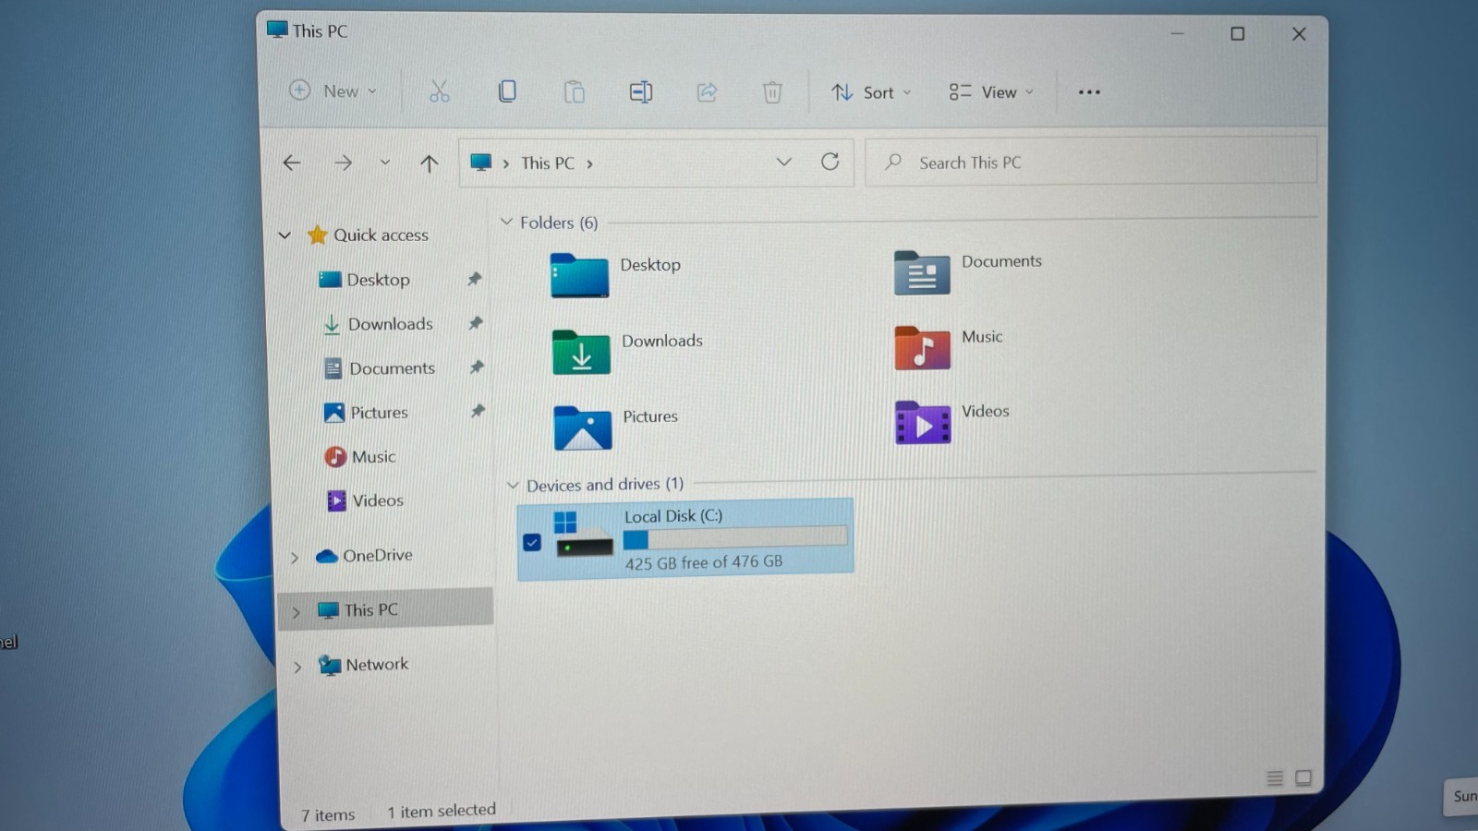Click the Local Disk storage usage bar
This screenshot has height=831, width=1478.
tap(735, 538)
